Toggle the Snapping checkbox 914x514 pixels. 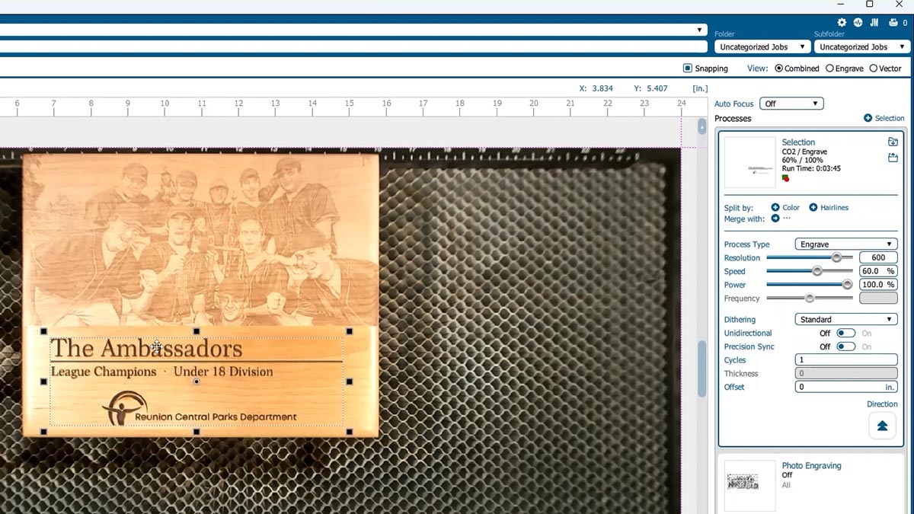pyautogui.click(x=688, y=69)
